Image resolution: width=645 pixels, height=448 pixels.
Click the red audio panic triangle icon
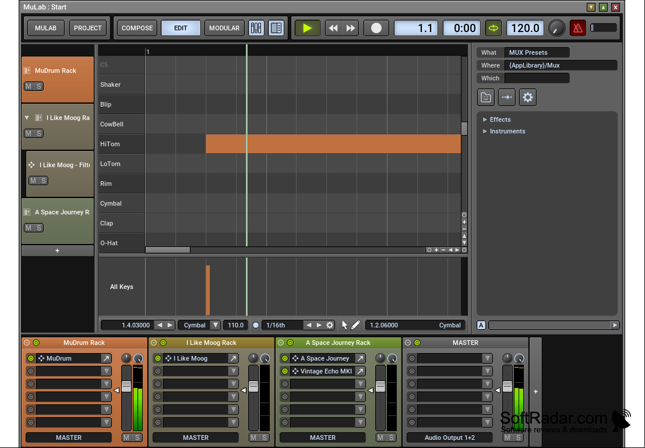(x=577, y=28)
